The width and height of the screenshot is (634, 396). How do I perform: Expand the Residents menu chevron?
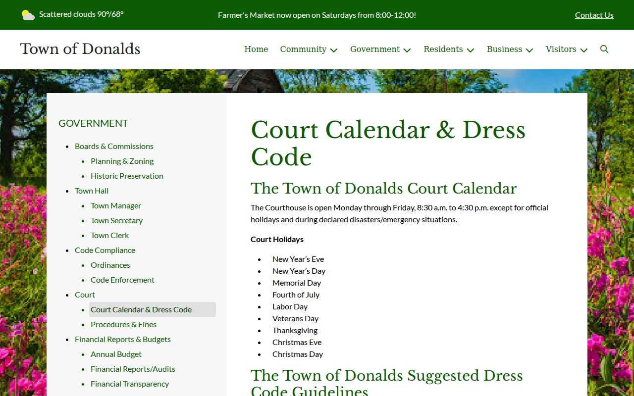(x=471, y=50)
